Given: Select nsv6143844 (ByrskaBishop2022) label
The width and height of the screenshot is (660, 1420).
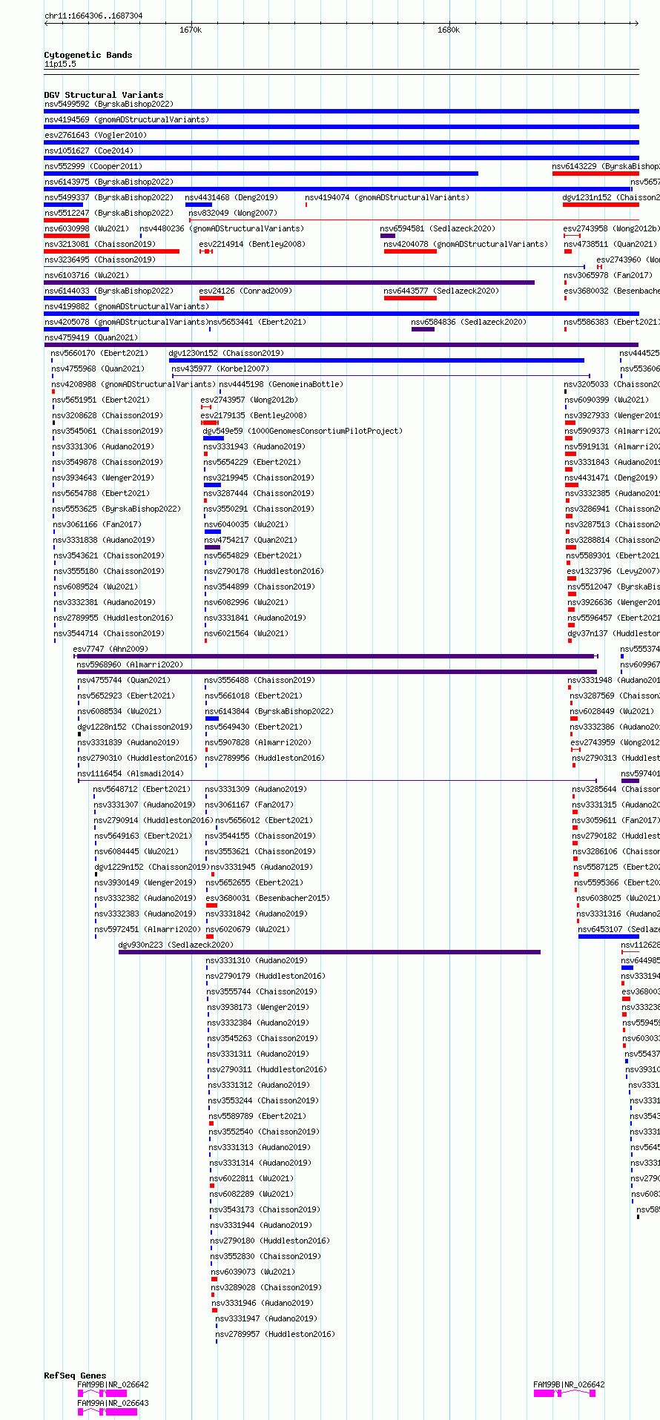Looking at the screenshot, I should (x=269, y=711).
